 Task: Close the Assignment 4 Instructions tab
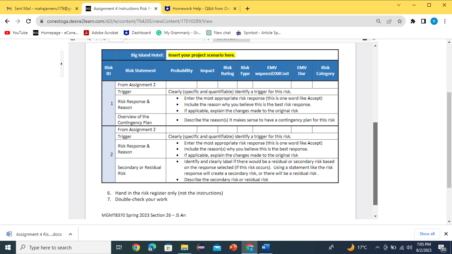tap(156, 9)
